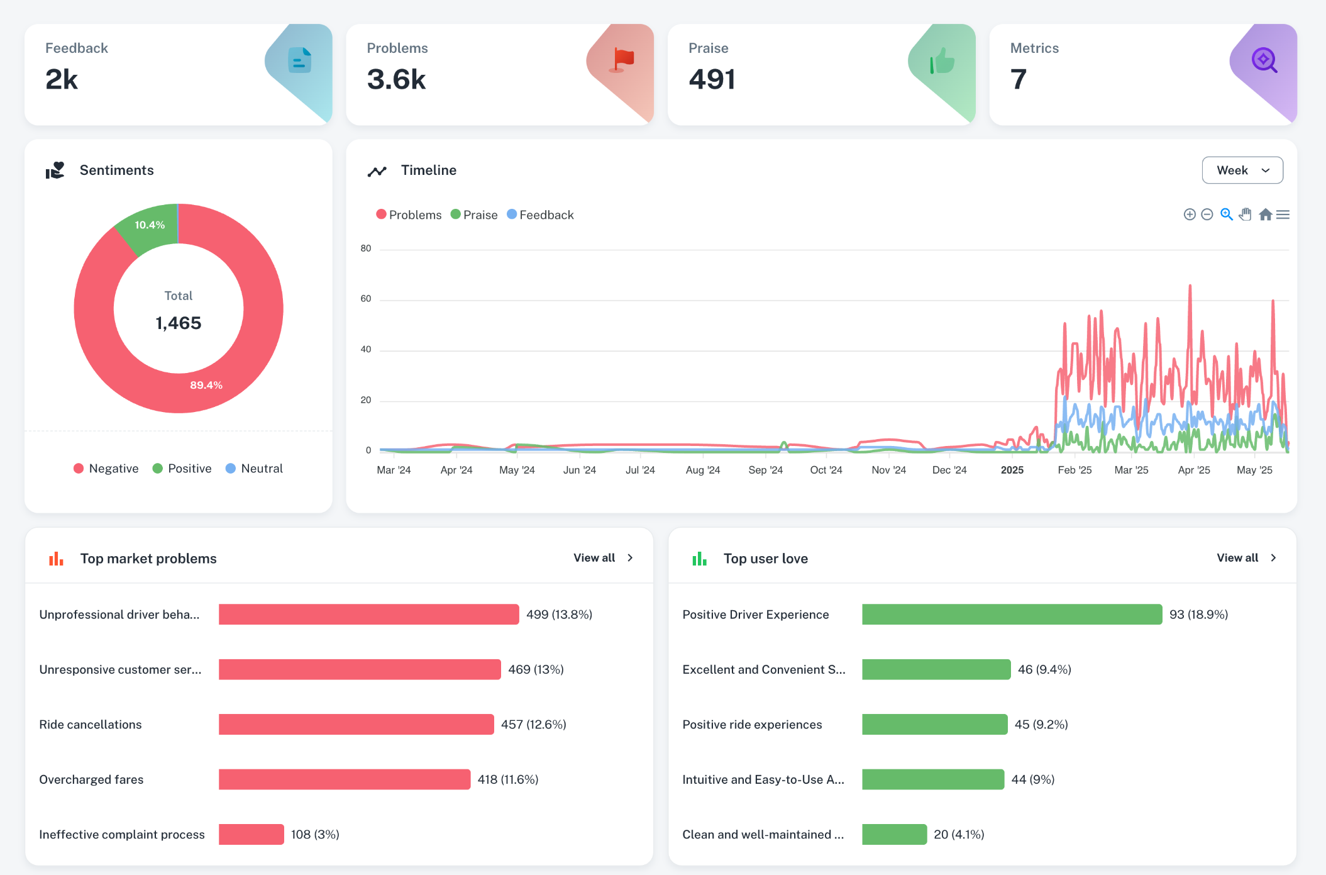Open the chart hamburger menu
Viewport: 1326px width, 875px height.
(1283, 215)
